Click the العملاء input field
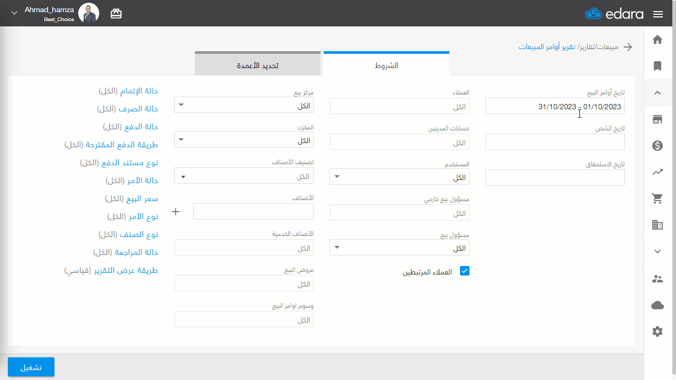The width and height of the screenshot is (676, 380). click(x=399, y=106)
